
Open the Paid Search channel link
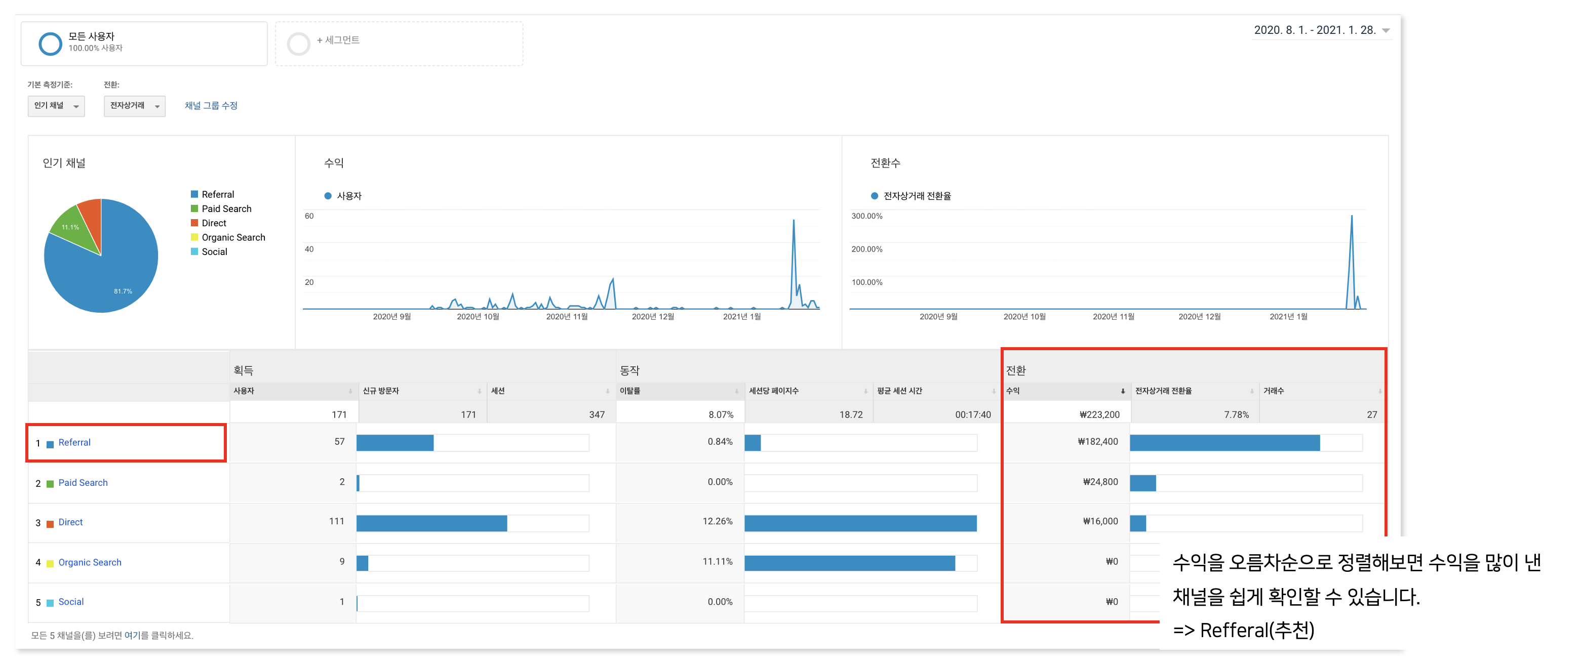coord(83,483)
